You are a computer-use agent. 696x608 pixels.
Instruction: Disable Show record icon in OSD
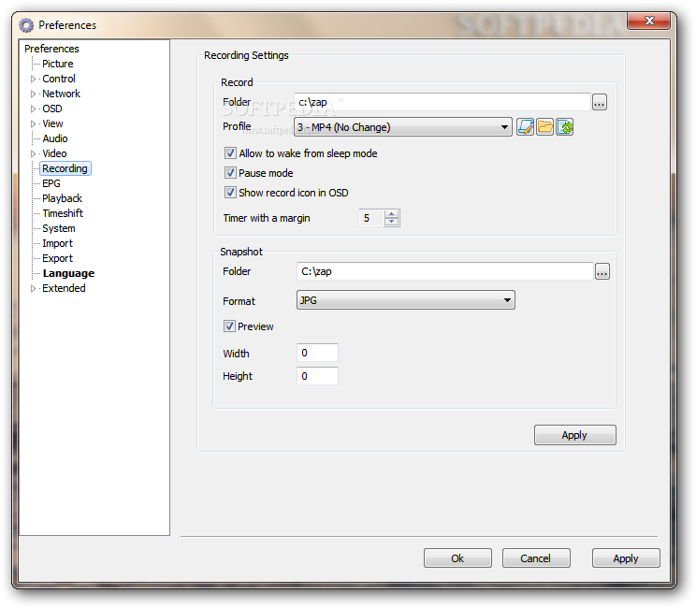[230, 193]
